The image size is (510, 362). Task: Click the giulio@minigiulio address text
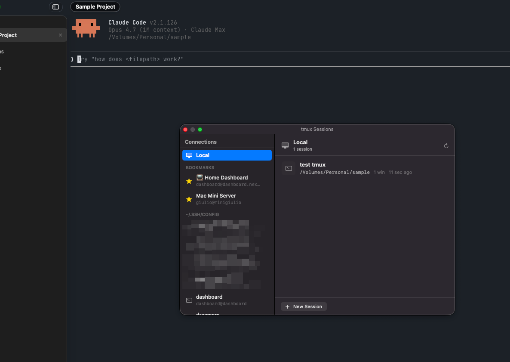pos(218,202)
